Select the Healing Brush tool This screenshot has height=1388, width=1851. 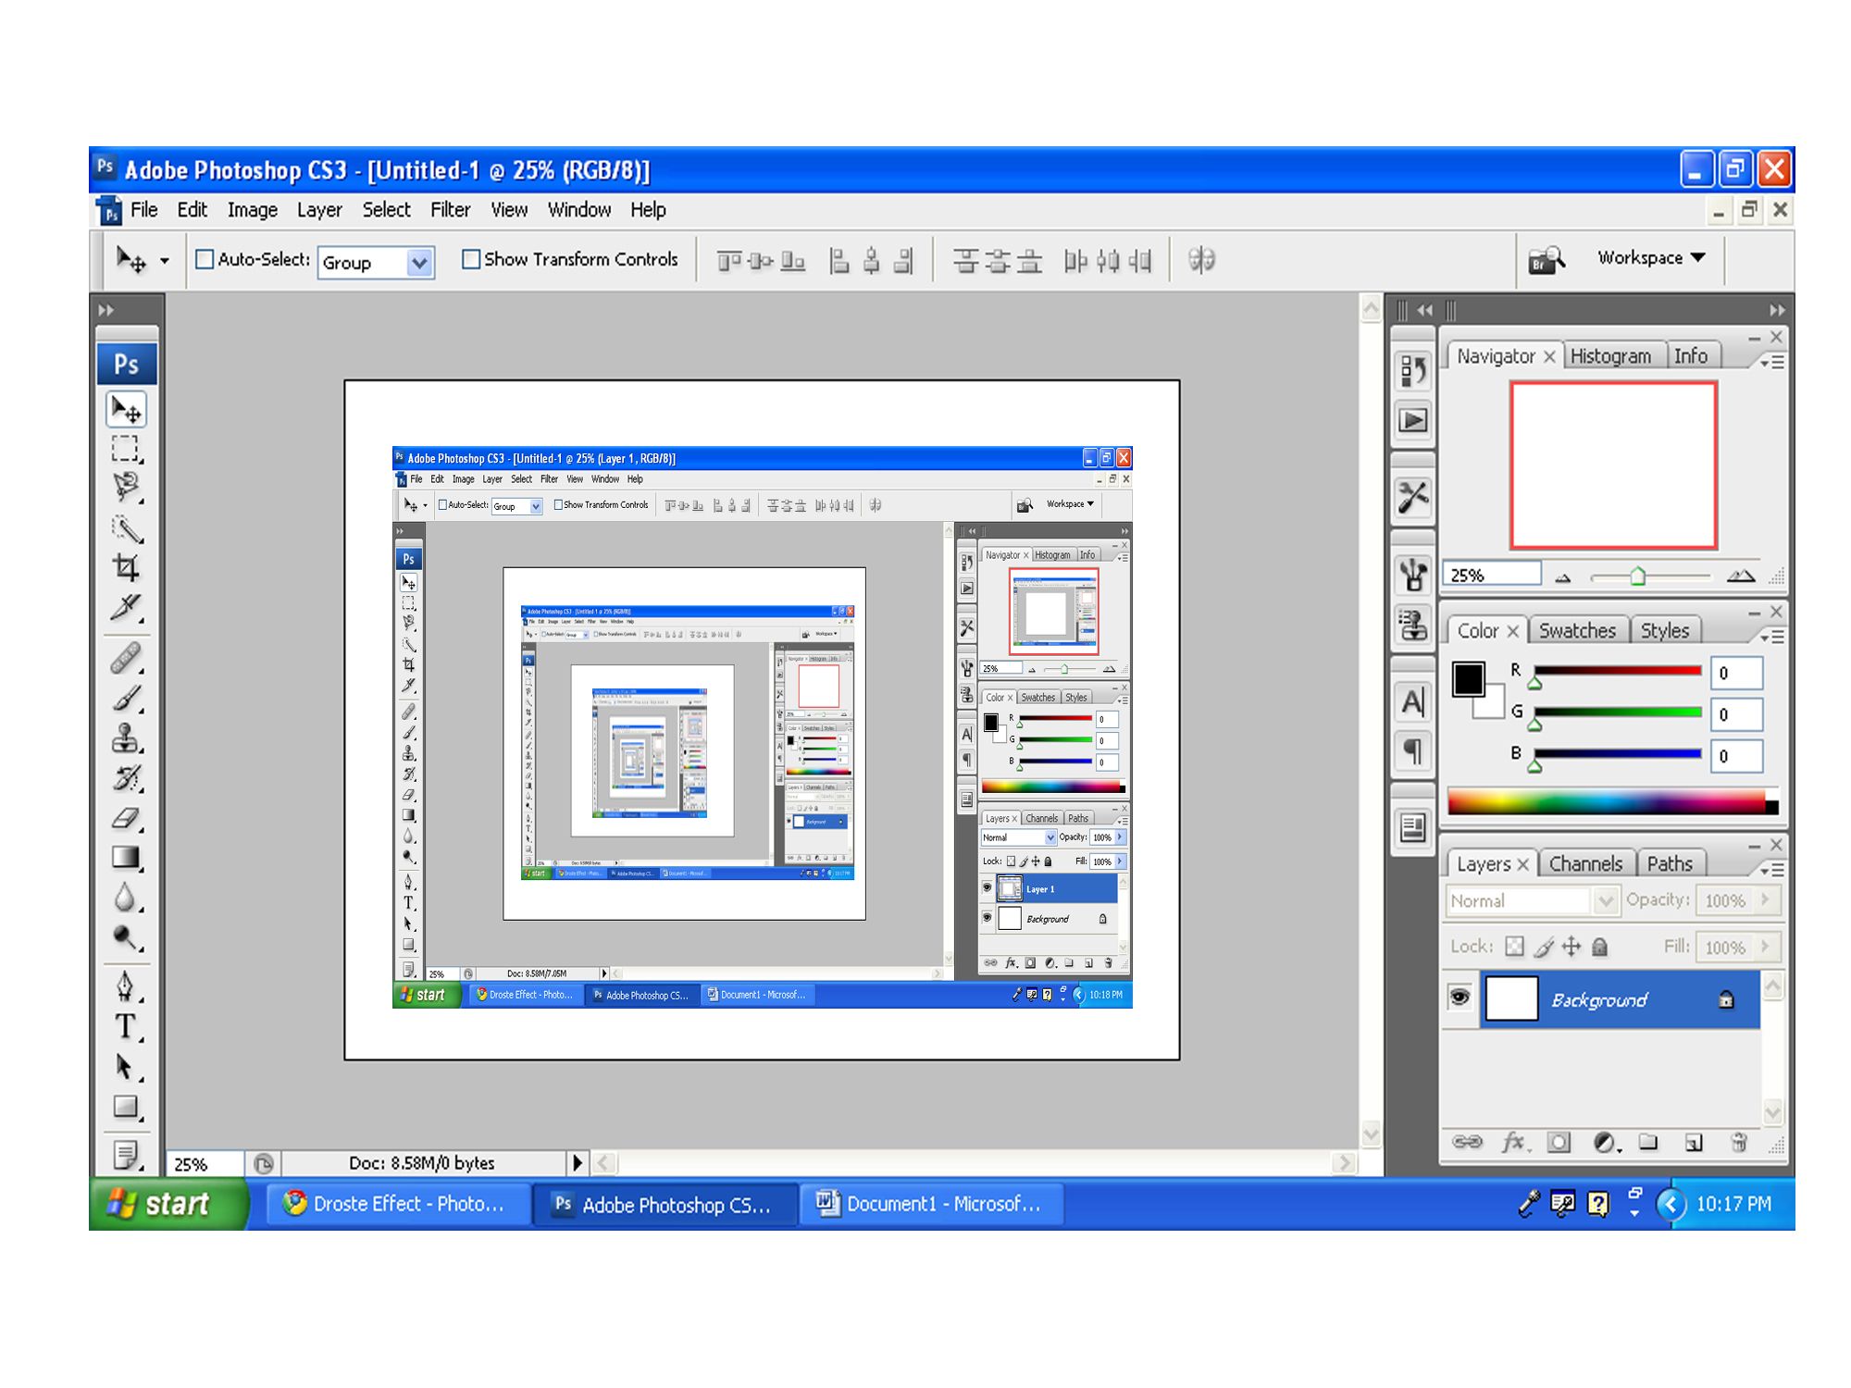point(126,659)
